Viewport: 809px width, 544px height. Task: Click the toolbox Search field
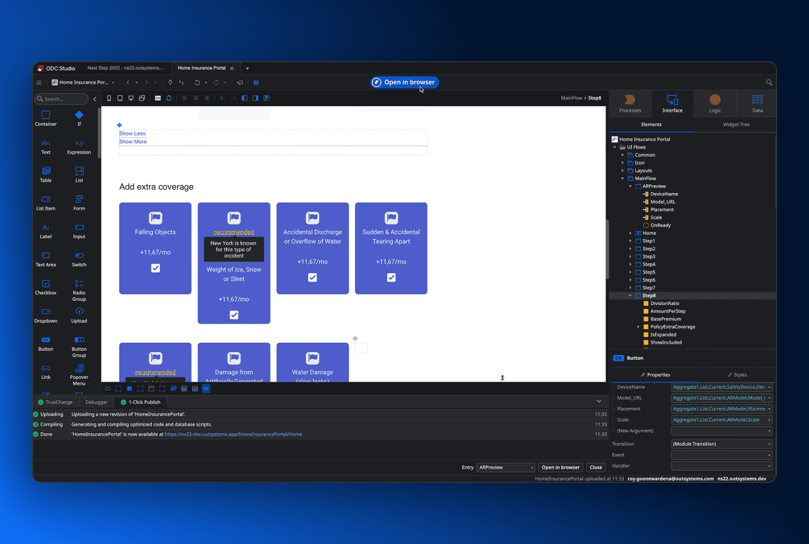(63, 99)
